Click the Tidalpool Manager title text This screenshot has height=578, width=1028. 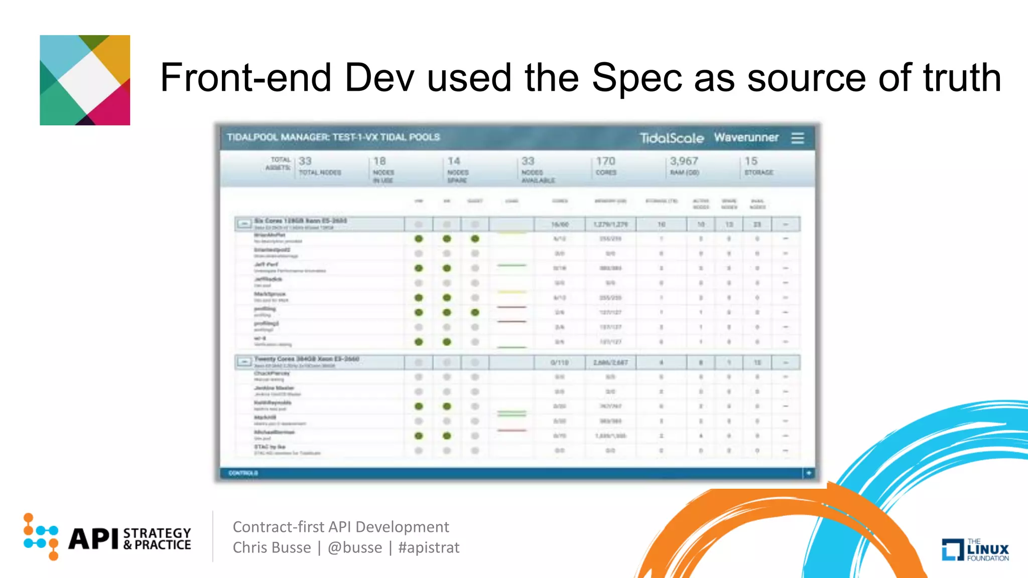click(333, 137)
